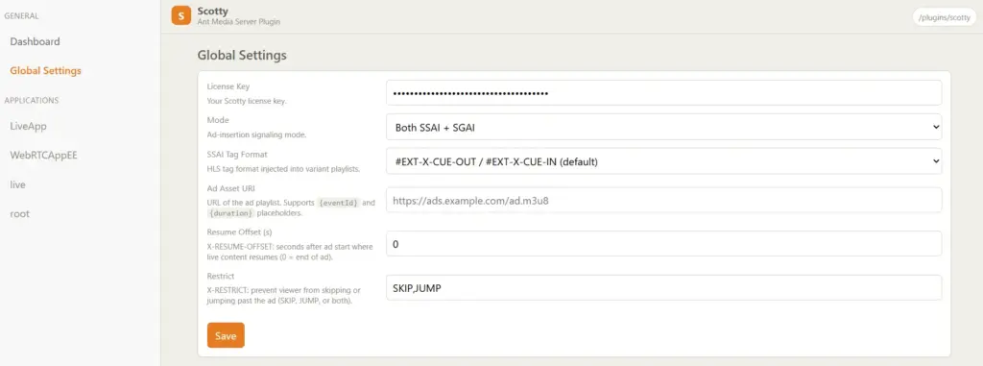Focus the Ad Asset URI input field
This screenshot has height=366, width=983.
click(664, 200)
